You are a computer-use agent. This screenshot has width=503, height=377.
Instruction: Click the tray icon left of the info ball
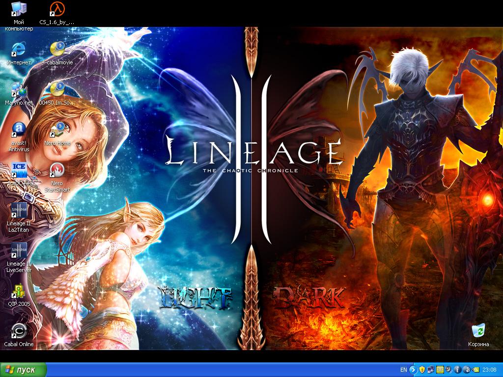coord(448,370)
